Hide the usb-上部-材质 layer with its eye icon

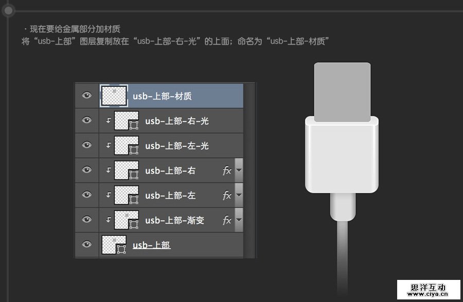[x=86, y=96]
